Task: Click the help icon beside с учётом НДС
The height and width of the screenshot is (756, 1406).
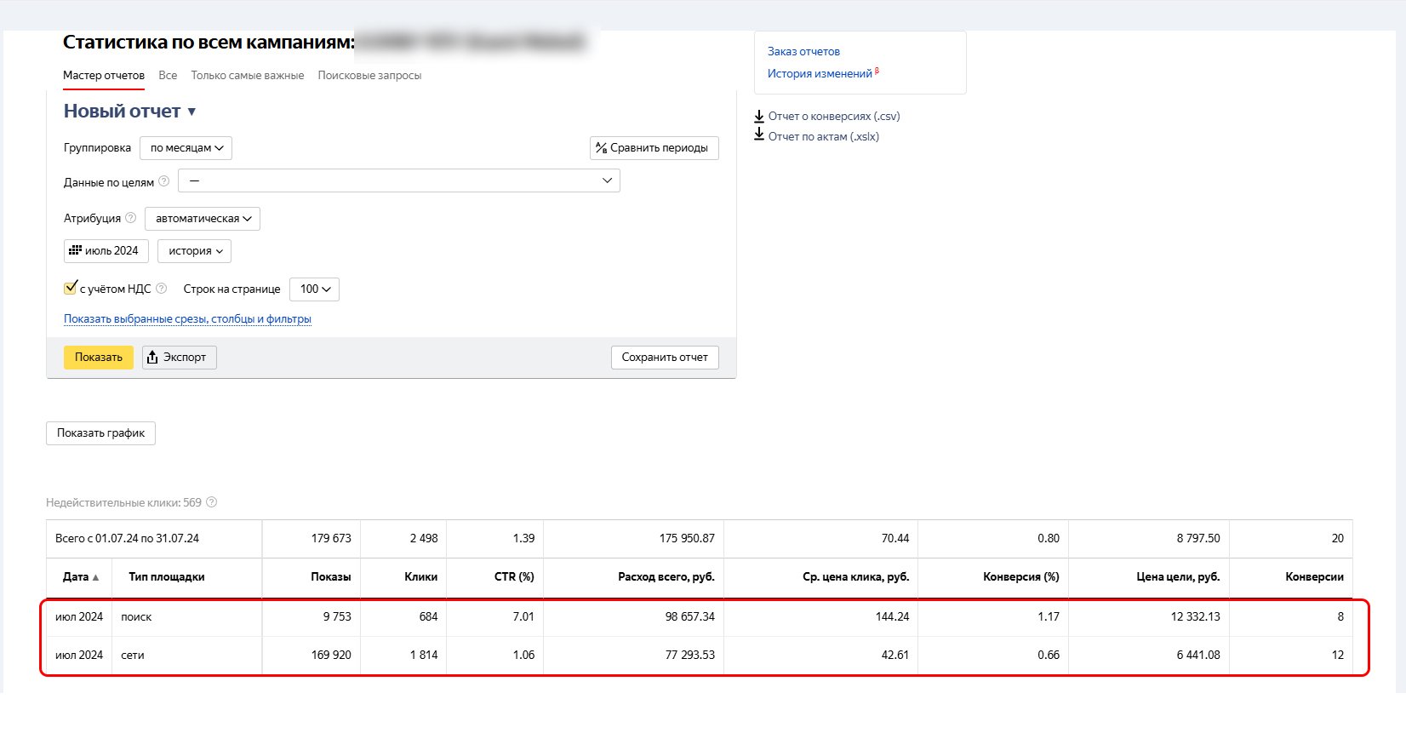Action: click(x=162, y=289)
